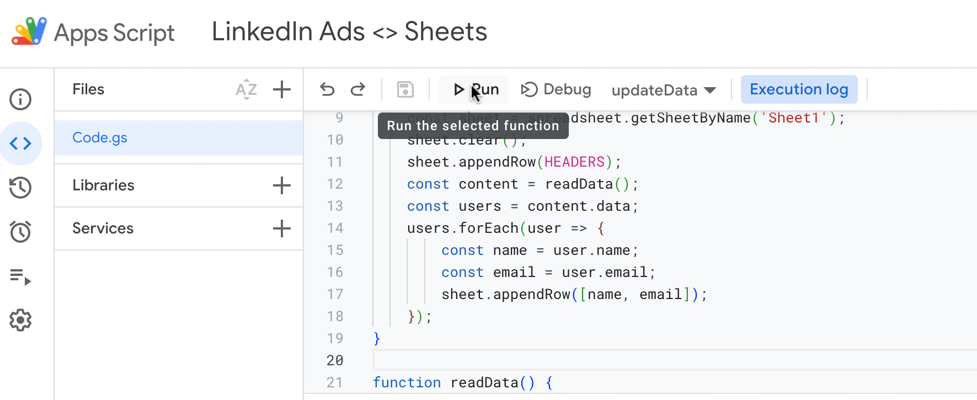This screenshot has width=977, height=400.
Task: Redo the last edit
Action: pos(358,89)
